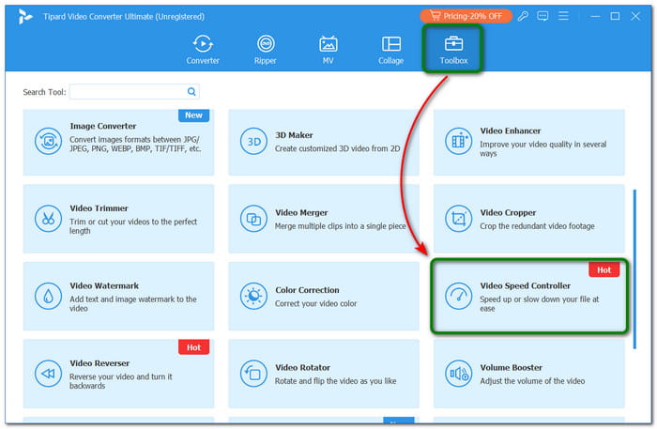Open the Video Reverser title
Screen dimensions: 657x429
(99, 362)
